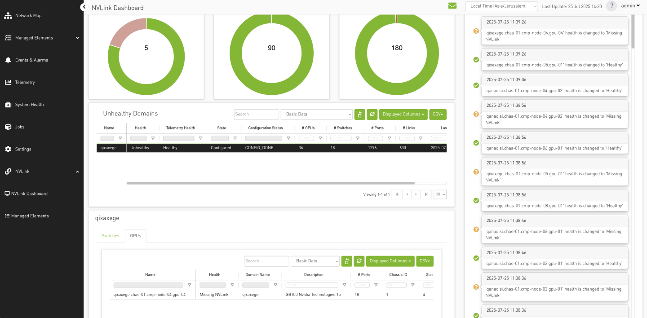647x318 pixels.
Task: Open the help question mark icon
Action: pos(612,5)
